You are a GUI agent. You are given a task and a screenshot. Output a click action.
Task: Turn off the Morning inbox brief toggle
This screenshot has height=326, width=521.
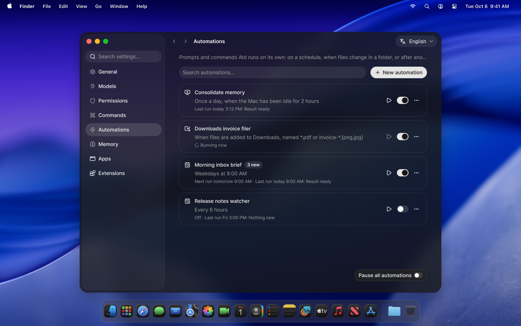[403, 173]
